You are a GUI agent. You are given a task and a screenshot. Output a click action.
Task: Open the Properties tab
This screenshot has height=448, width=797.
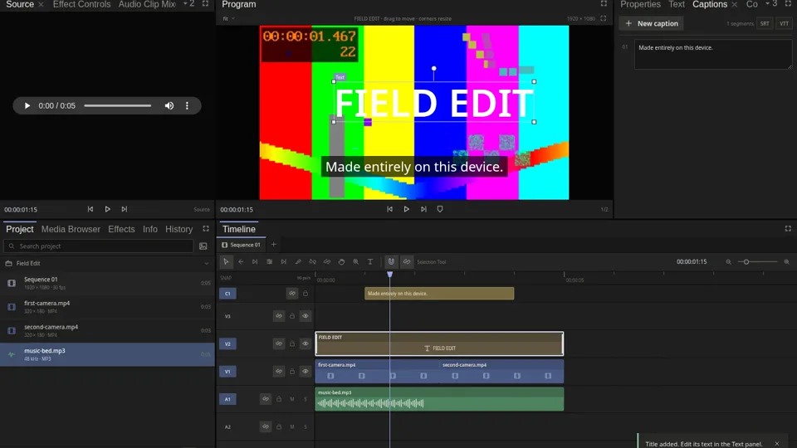coord(640,5)
